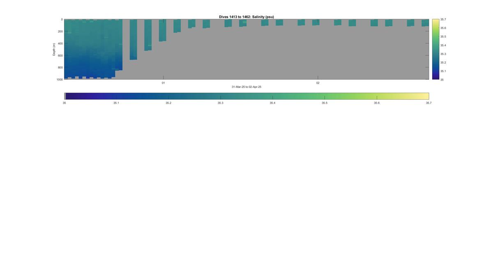
Task: Click the wide deep salinity block reaching 1000 m
Action: (x=93, y=48)
